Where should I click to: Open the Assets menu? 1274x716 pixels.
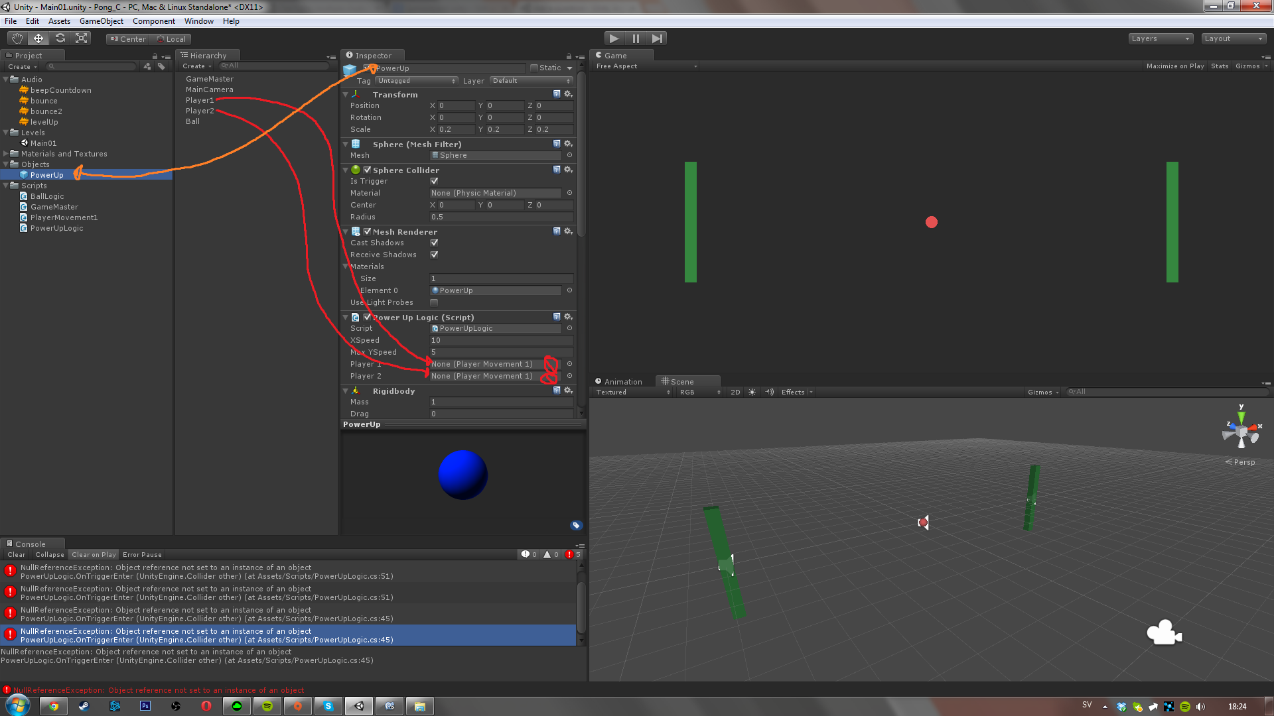(x=59, y=21)
